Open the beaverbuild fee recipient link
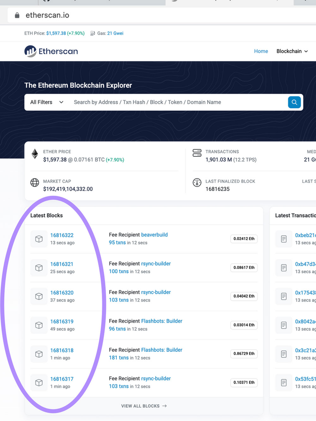 click(154, 235)
